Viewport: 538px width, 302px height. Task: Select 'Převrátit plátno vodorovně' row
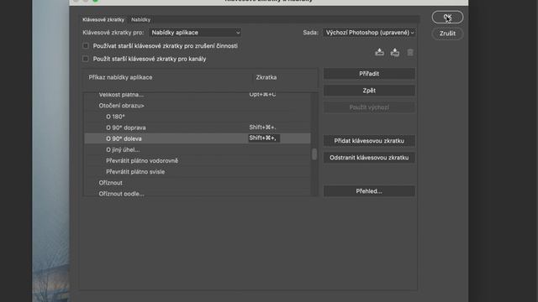[198, 160]
